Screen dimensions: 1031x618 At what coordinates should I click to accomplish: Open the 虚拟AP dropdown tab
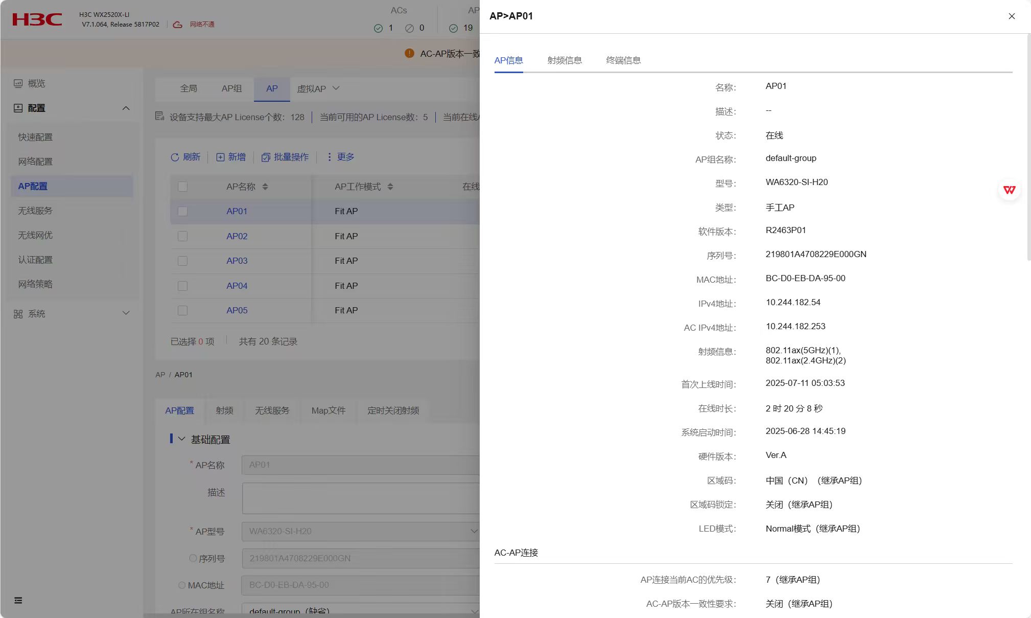[x=318, y=88]
